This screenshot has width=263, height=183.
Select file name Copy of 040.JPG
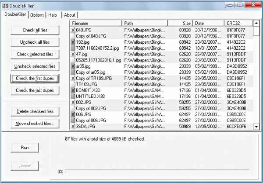click(x=91, y=36)
